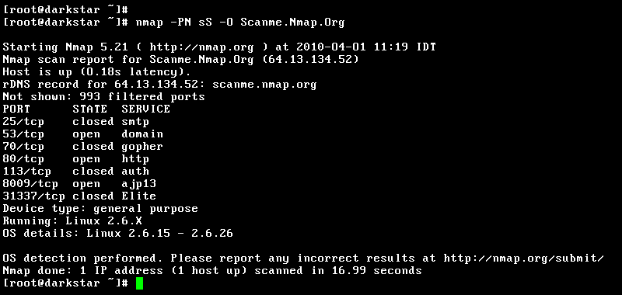The width and height of the screenshot is (622, 295).
Task: Click the http://nmap.org/submit/ URL
Action: point(523,259)
